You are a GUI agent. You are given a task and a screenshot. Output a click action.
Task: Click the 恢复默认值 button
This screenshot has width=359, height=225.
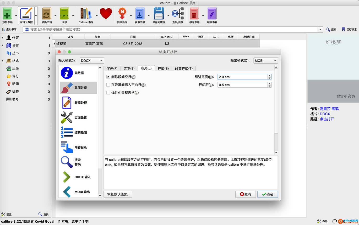118,194
